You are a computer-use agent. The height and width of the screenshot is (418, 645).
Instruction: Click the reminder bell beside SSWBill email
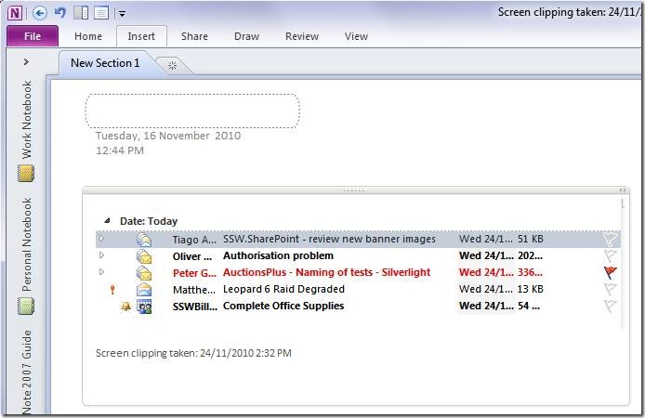125,307
